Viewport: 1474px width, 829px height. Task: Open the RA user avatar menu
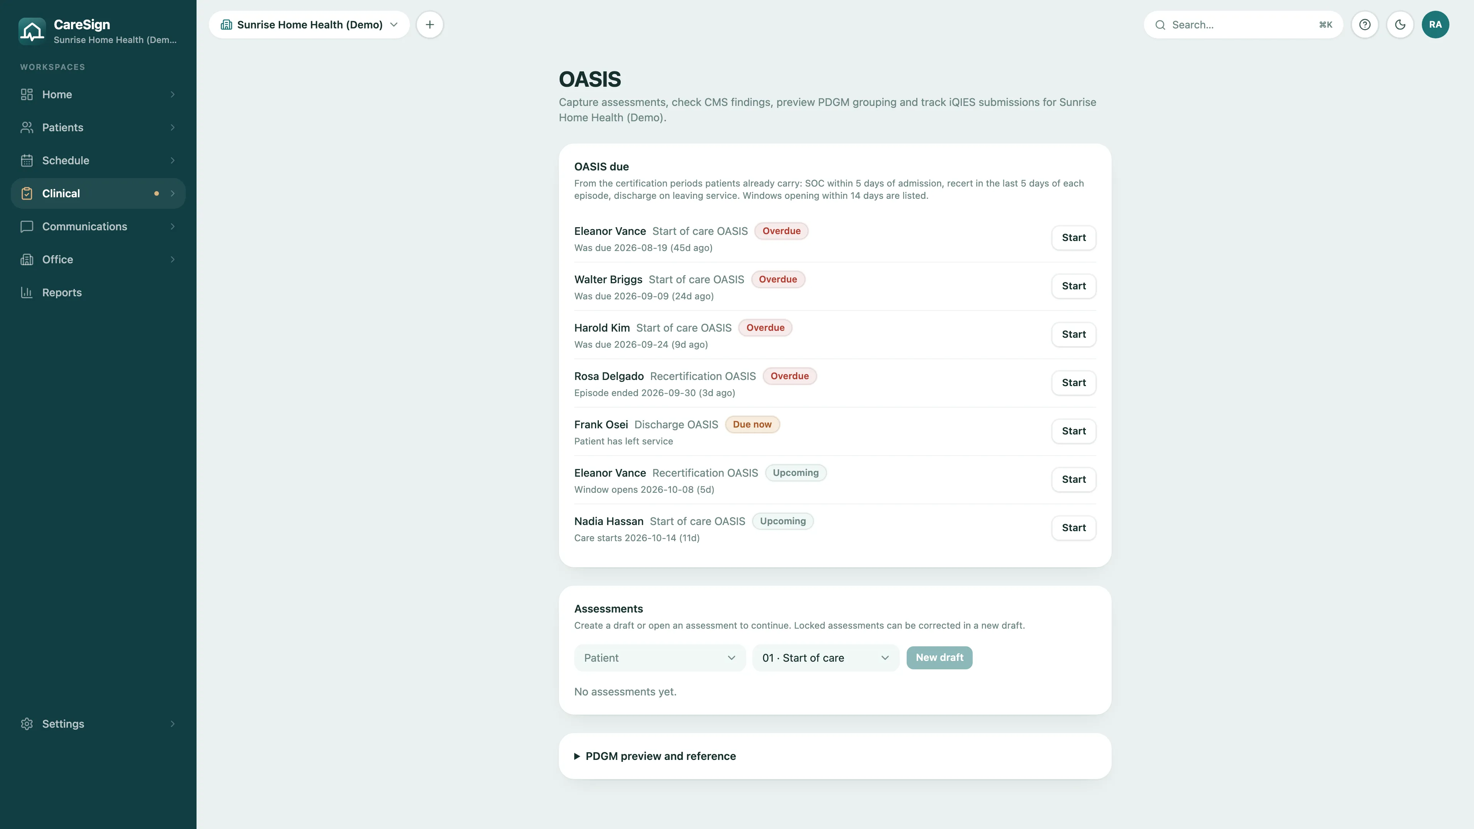point(1435,25)
